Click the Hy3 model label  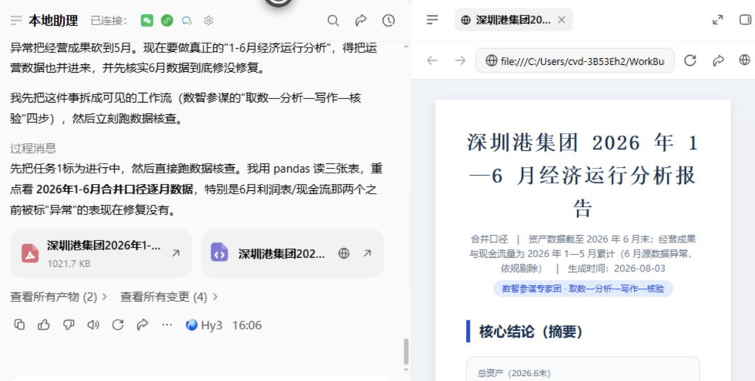(204, 325)
